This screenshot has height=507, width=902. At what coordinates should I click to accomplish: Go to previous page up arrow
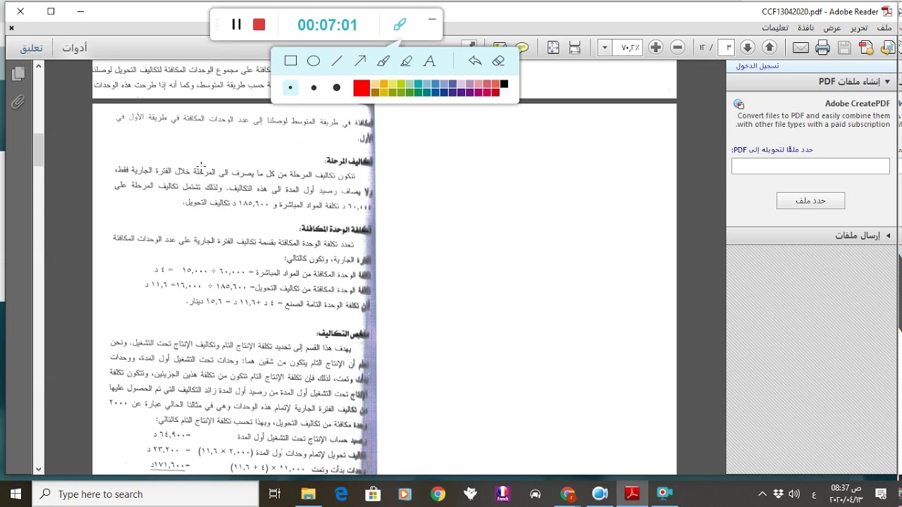[x=770, y=47]
